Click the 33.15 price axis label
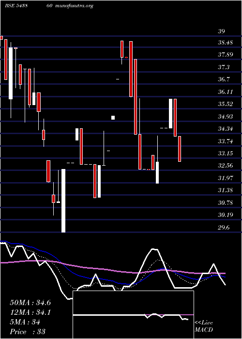 click(225, 154)
